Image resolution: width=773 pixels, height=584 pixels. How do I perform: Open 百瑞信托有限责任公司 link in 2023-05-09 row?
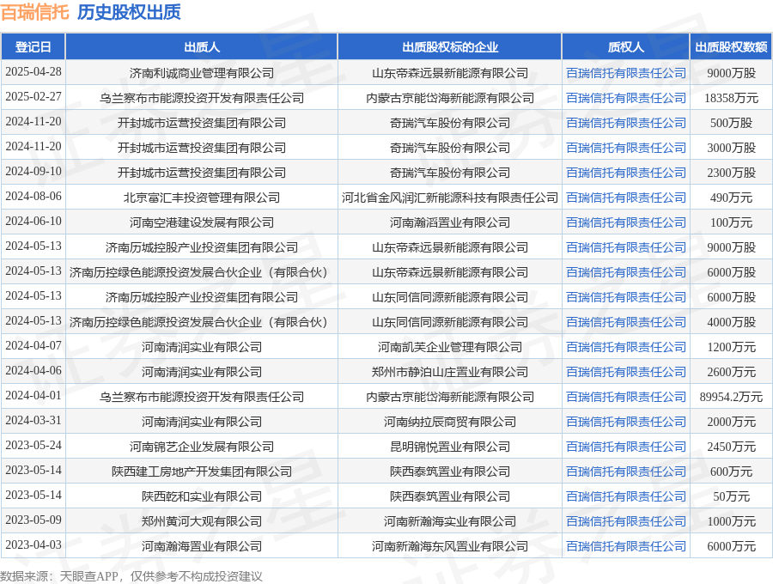(x=625, y=521)
